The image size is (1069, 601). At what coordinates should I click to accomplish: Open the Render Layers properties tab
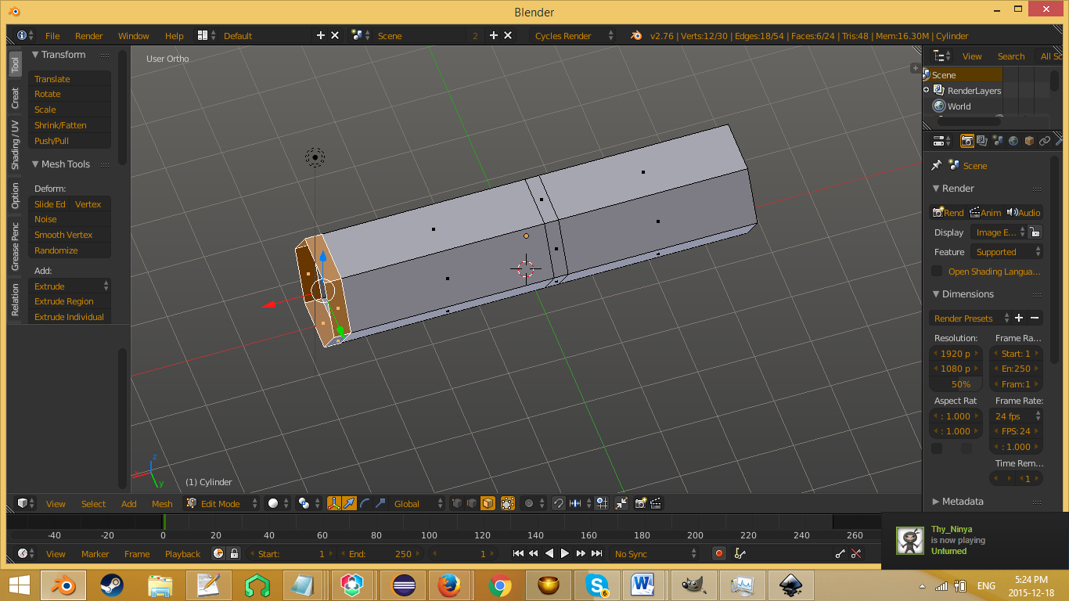982,141
